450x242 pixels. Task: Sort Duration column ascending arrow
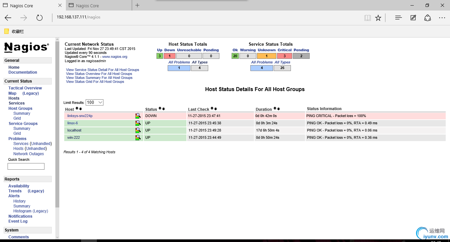pos(275,109)
